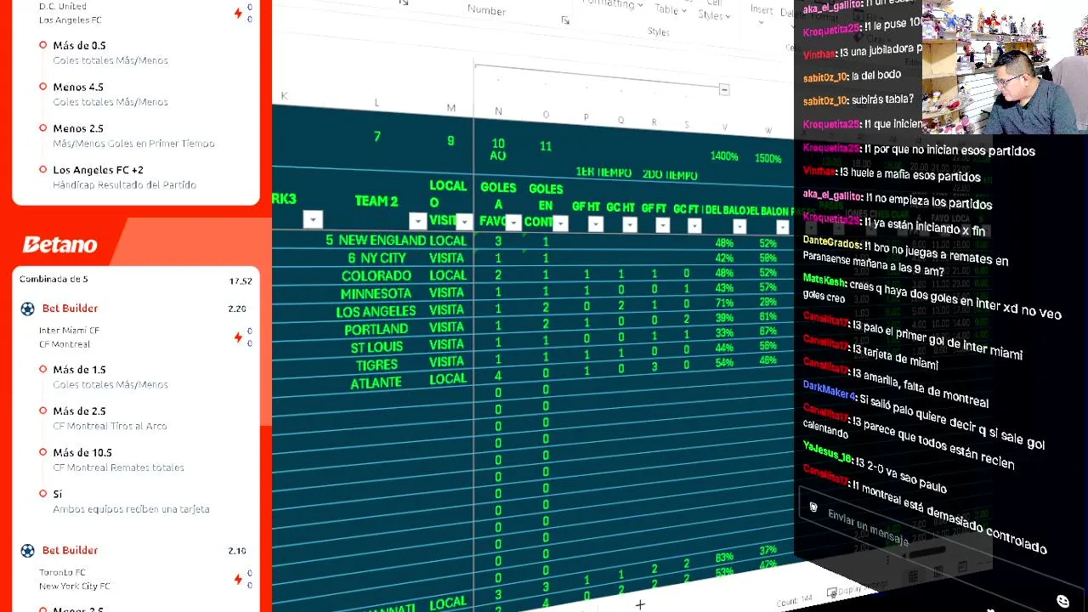
Task: Open the GF FT column filter dropdown
Action: point(662,225)
